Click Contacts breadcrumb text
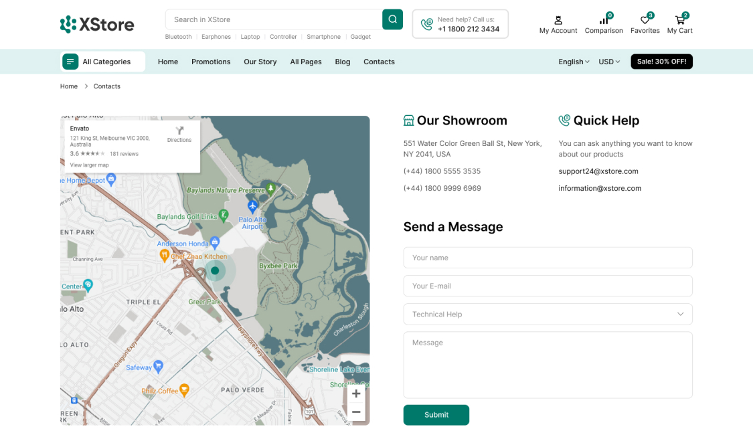 (106, 86)
